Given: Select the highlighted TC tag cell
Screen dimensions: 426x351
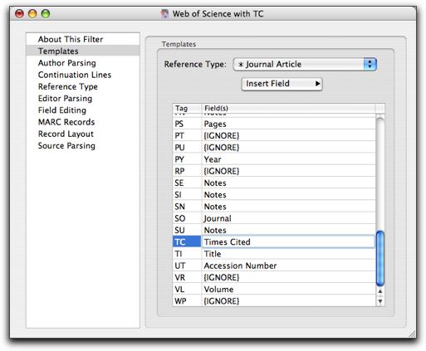Looking at the screenshot, I should pyautogui.click(x=187, y=242).
